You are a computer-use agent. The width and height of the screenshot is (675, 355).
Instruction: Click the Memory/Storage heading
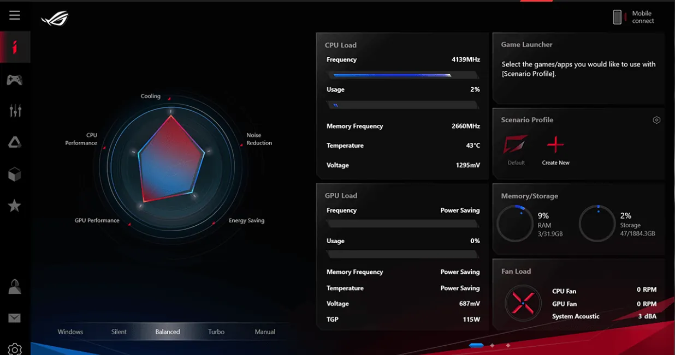pos(530,196)
